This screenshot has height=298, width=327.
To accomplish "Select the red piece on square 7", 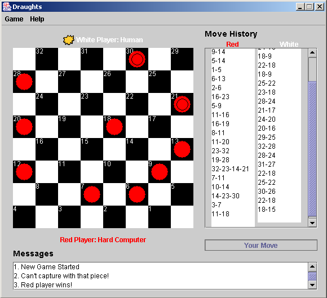I will pos(92,194).
